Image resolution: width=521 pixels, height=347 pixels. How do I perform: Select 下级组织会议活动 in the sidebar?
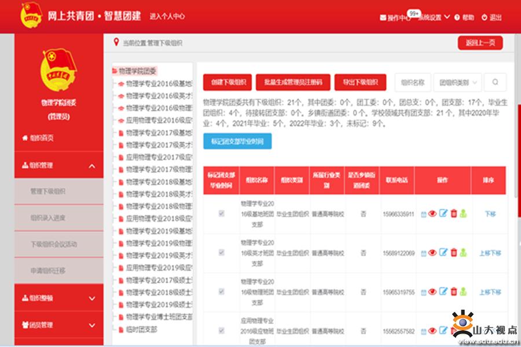(53, 244)
